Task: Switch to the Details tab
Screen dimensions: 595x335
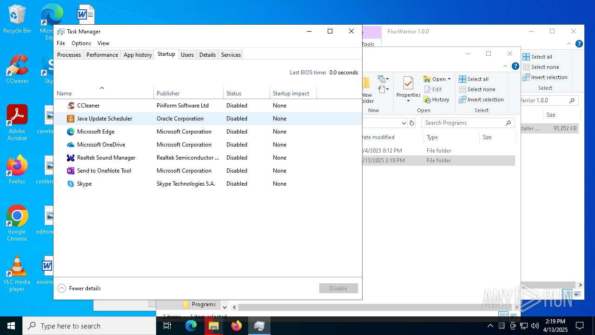Action: point(207,55)
